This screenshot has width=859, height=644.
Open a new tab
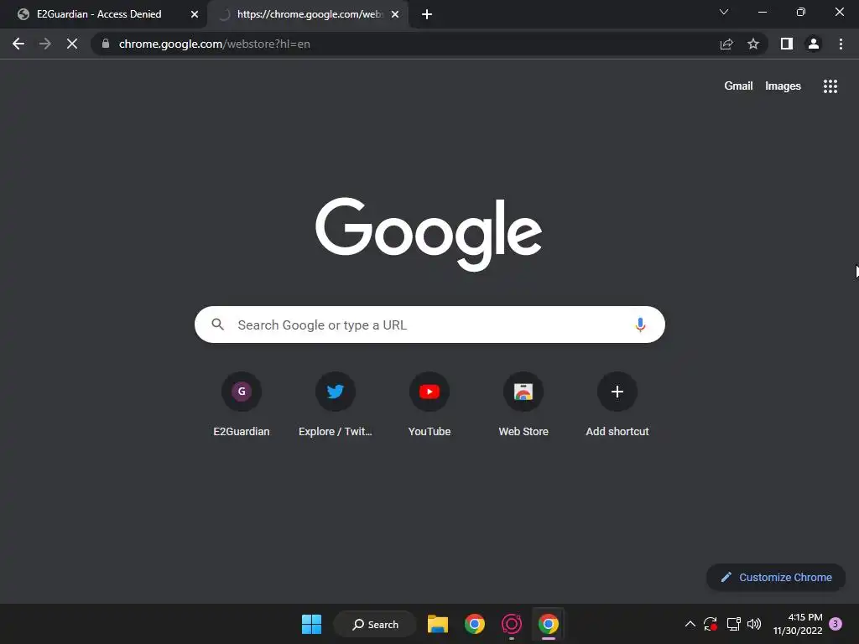tap(427, 14)
